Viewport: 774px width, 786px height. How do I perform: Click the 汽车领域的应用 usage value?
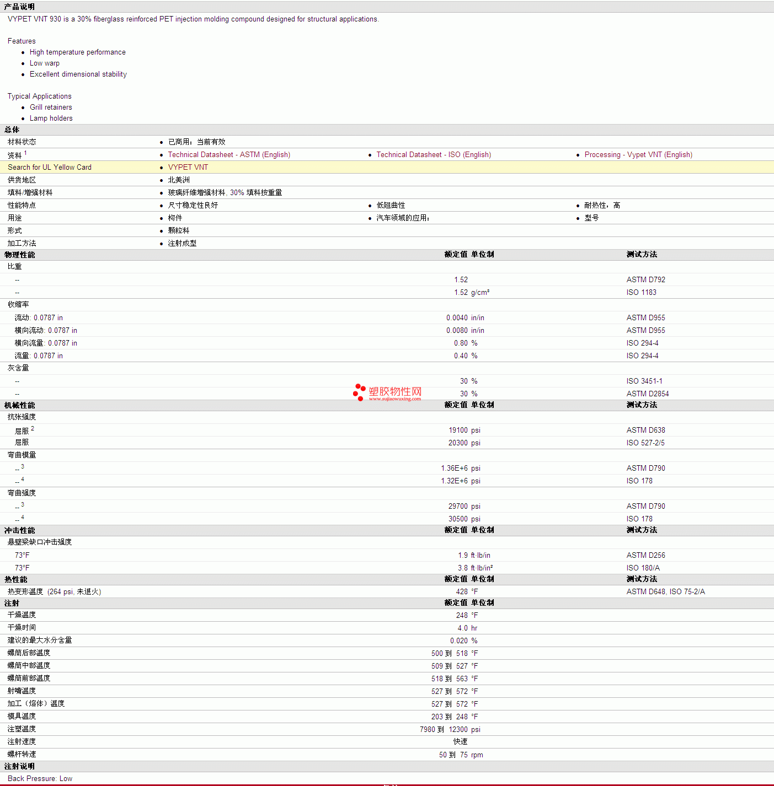click(x=403, y=218)
